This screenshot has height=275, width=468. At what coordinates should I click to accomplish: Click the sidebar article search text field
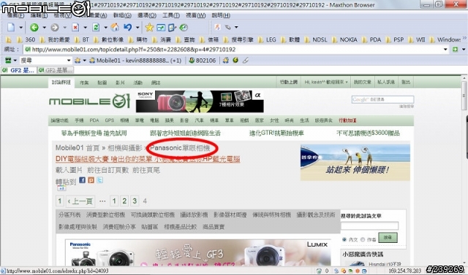tap(369, 226)
